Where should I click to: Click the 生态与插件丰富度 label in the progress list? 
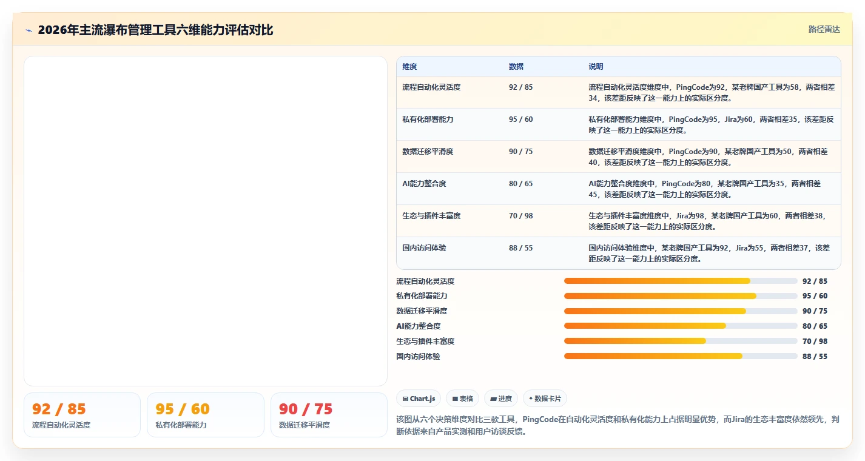pyautogui.click(x=425, y=342)
